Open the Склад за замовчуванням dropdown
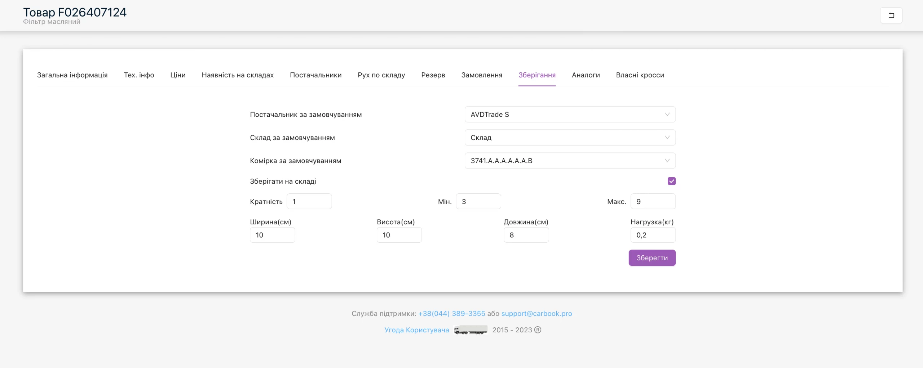Image resolution: width=923 pixels, height=368 pixels. (570, 138)
